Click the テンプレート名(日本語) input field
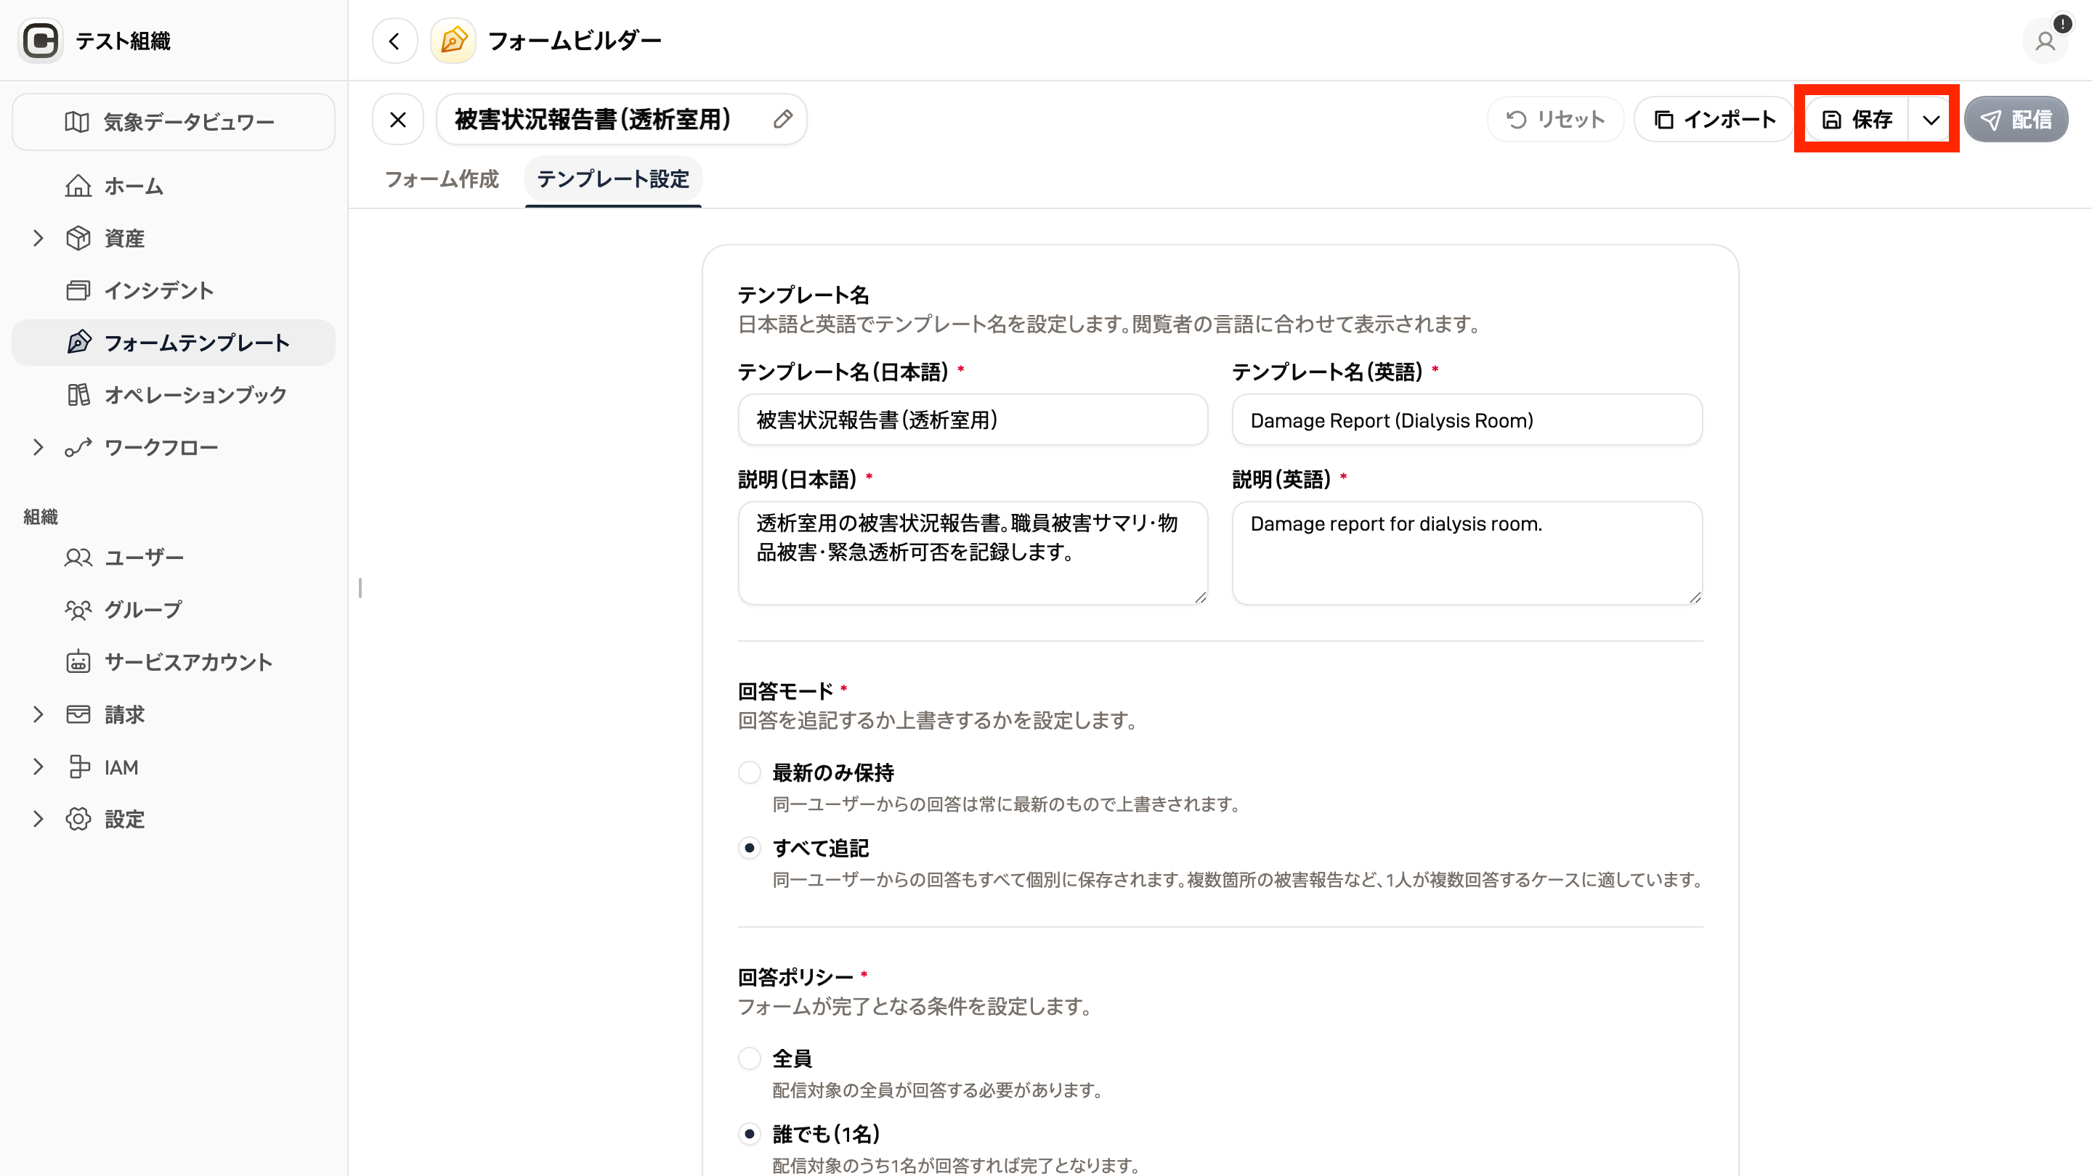 click(973, 420)
